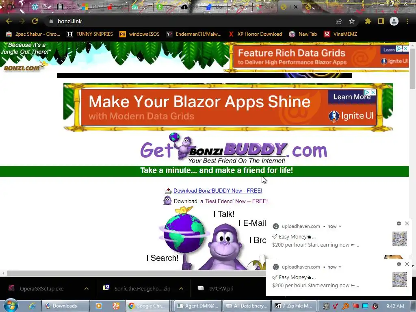
Task: Open settings gear on lower uploadhaven notification
Action: [x=399, y=264]
